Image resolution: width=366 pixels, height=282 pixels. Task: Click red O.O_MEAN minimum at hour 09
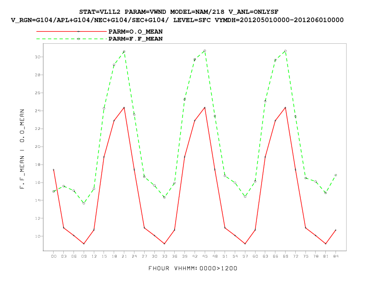[84, 244]
